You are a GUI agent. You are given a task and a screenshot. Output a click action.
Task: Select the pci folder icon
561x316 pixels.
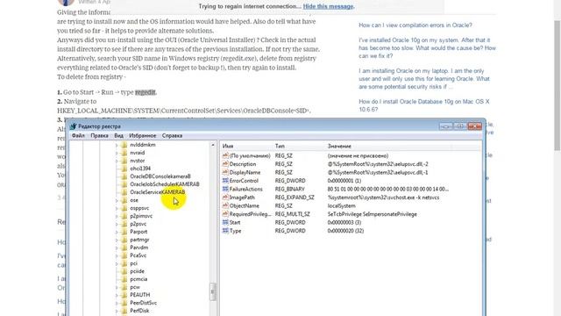coord(124,263)
